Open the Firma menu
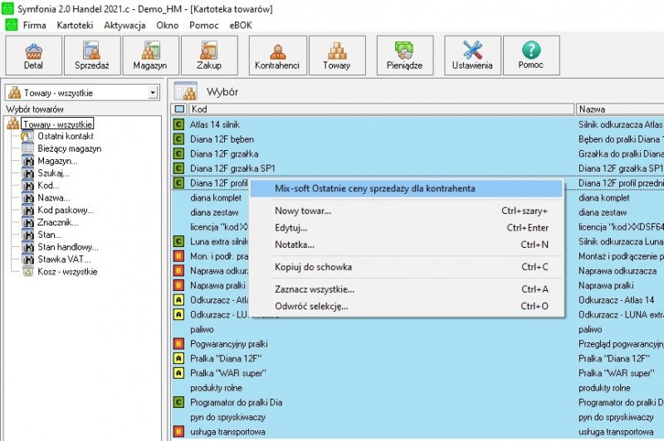Image resolution: width=664 pixels, height=441 pixels. click(x=34, y=26)
